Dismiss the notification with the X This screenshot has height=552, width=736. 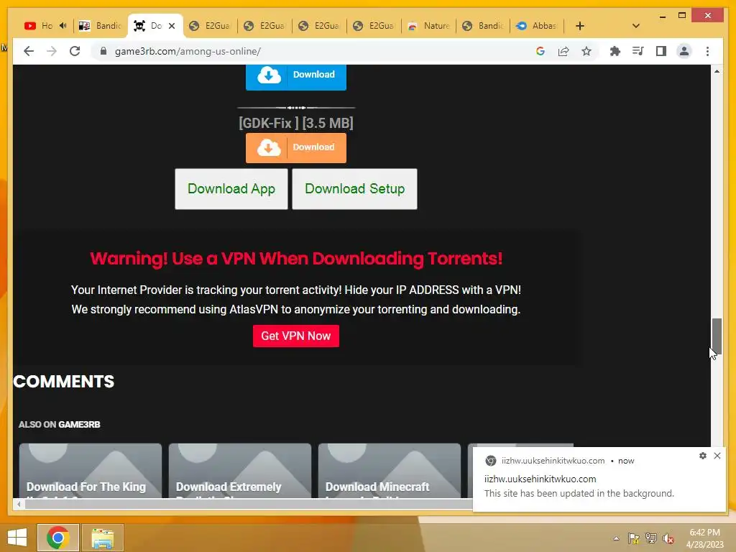[717, 456]
